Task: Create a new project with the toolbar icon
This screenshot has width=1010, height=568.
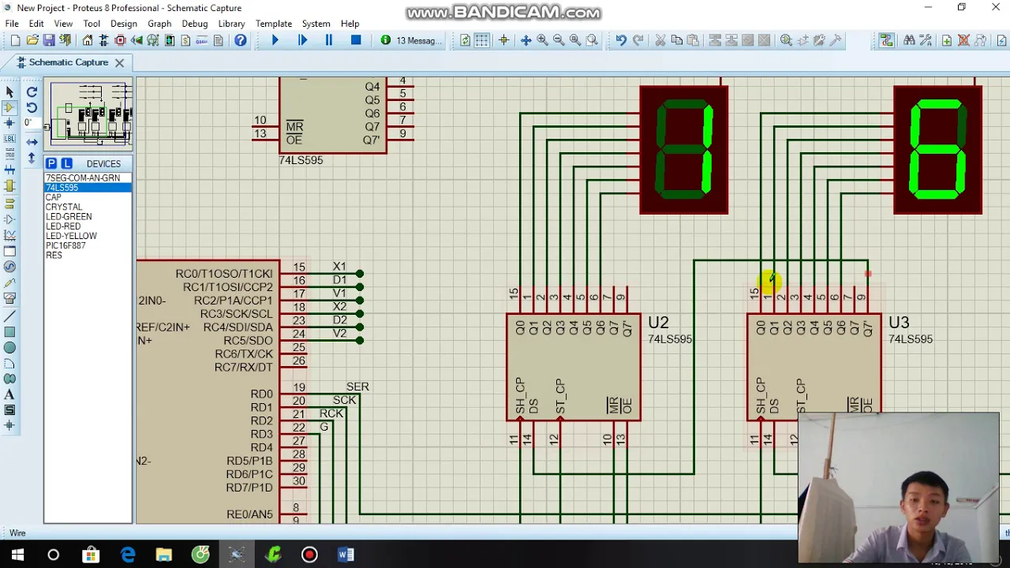Action: [15, 40]
